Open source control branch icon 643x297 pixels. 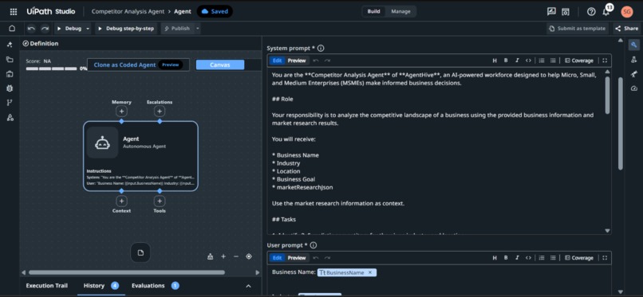10,103
